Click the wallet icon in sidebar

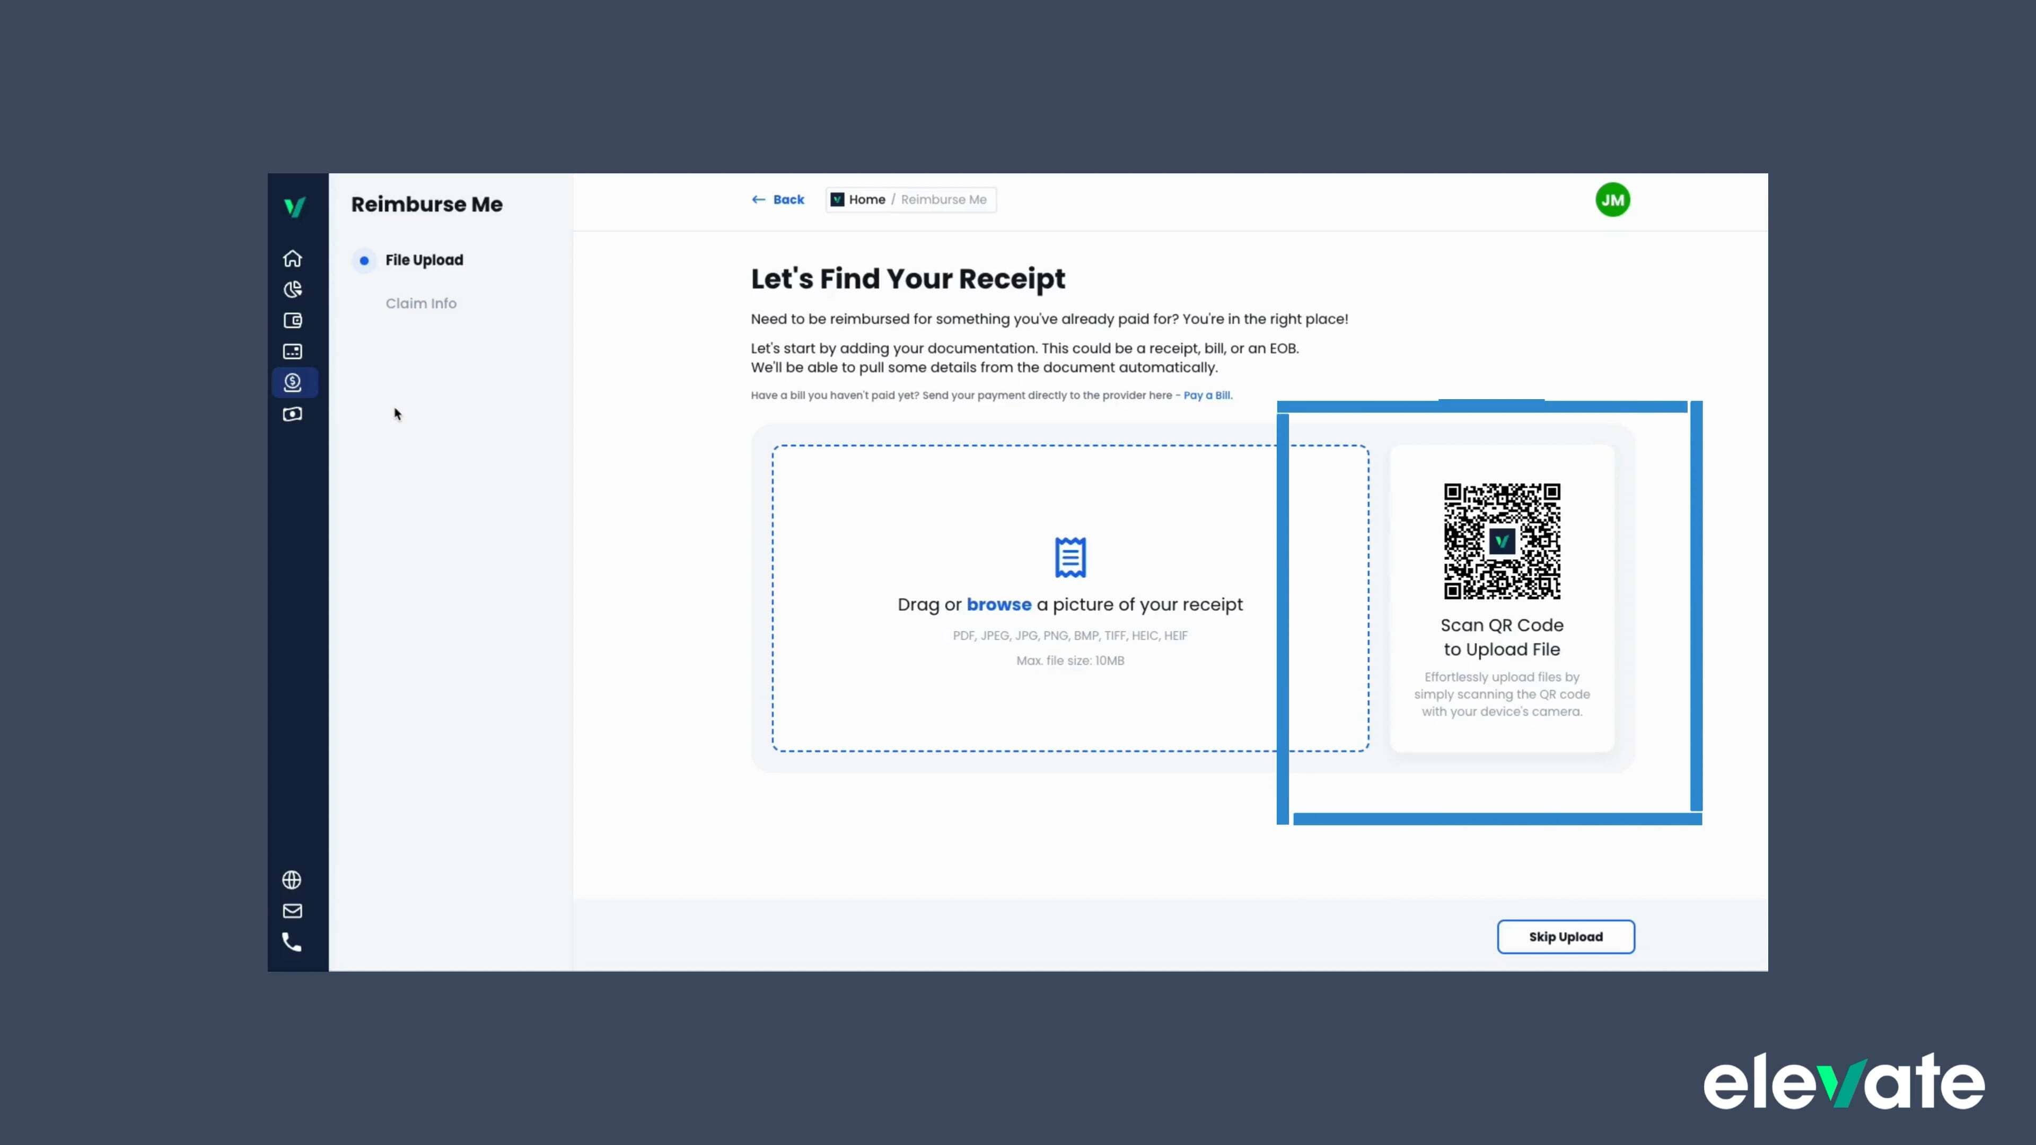coord(293,320)
